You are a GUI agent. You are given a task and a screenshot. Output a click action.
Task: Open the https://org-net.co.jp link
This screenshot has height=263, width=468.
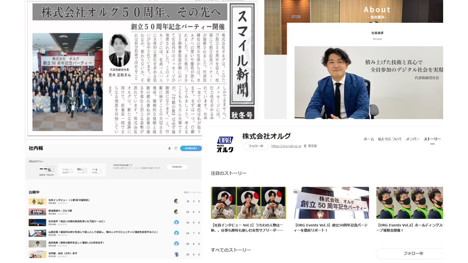[x=286, y=146]
